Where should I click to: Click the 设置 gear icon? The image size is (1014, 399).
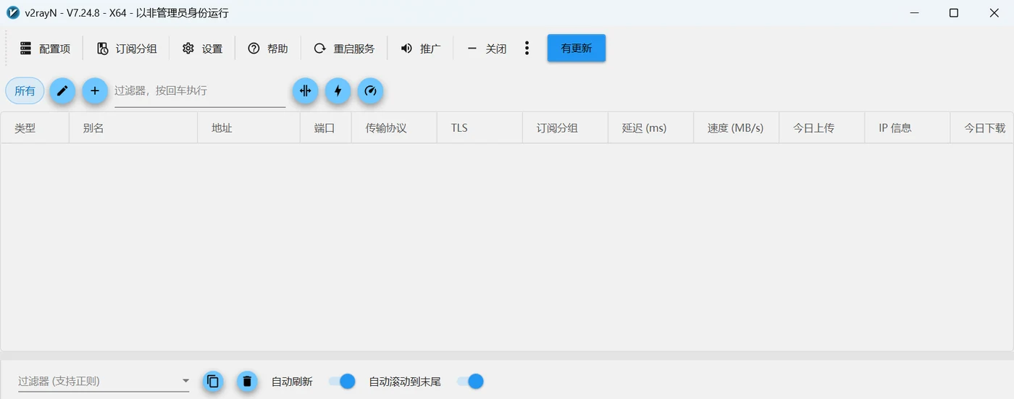pyautogui.click(x=188, y=49)
